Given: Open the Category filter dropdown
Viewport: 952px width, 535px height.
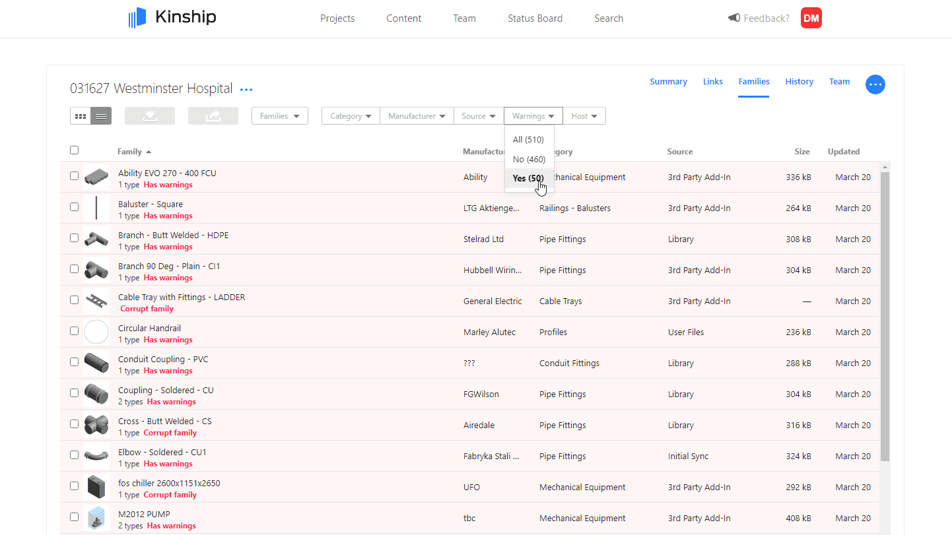Looking at the screenshot, I should 350,115.
